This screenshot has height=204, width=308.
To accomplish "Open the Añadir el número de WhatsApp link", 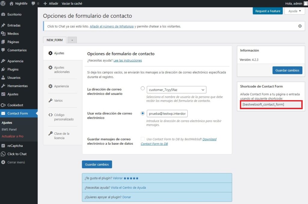I will tap(112, 26).
